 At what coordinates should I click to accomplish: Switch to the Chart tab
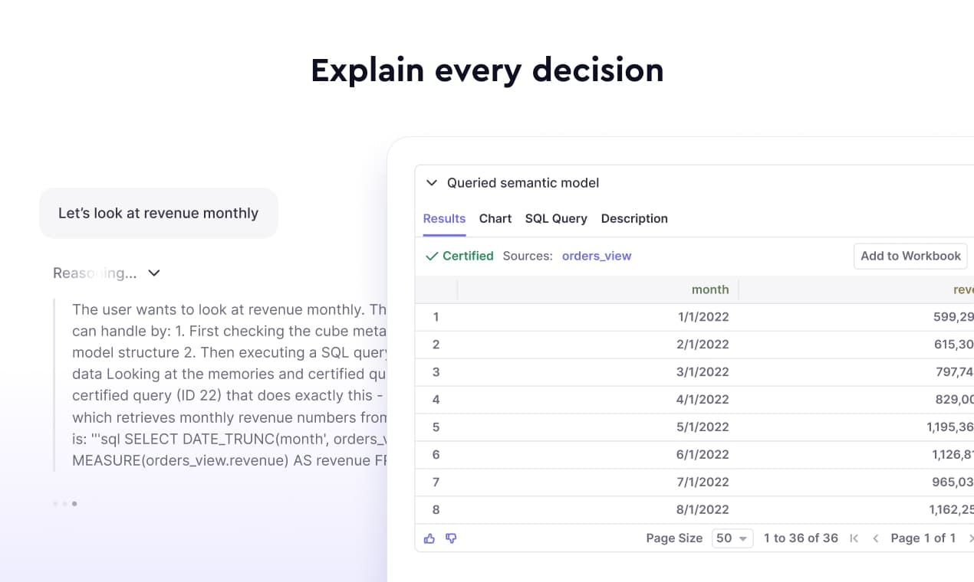pos(495,218)
